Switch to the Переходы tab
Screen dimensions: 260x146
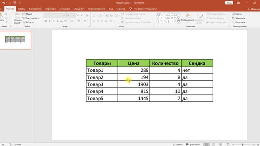(50, 9)
